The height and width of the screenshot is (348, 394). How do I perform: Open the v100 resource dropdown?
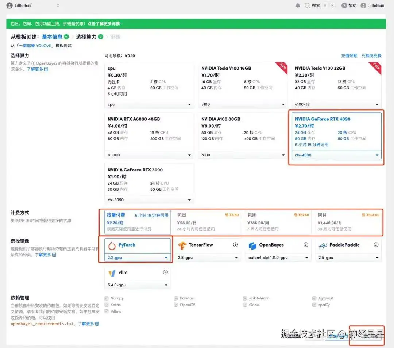click(243, 104)
